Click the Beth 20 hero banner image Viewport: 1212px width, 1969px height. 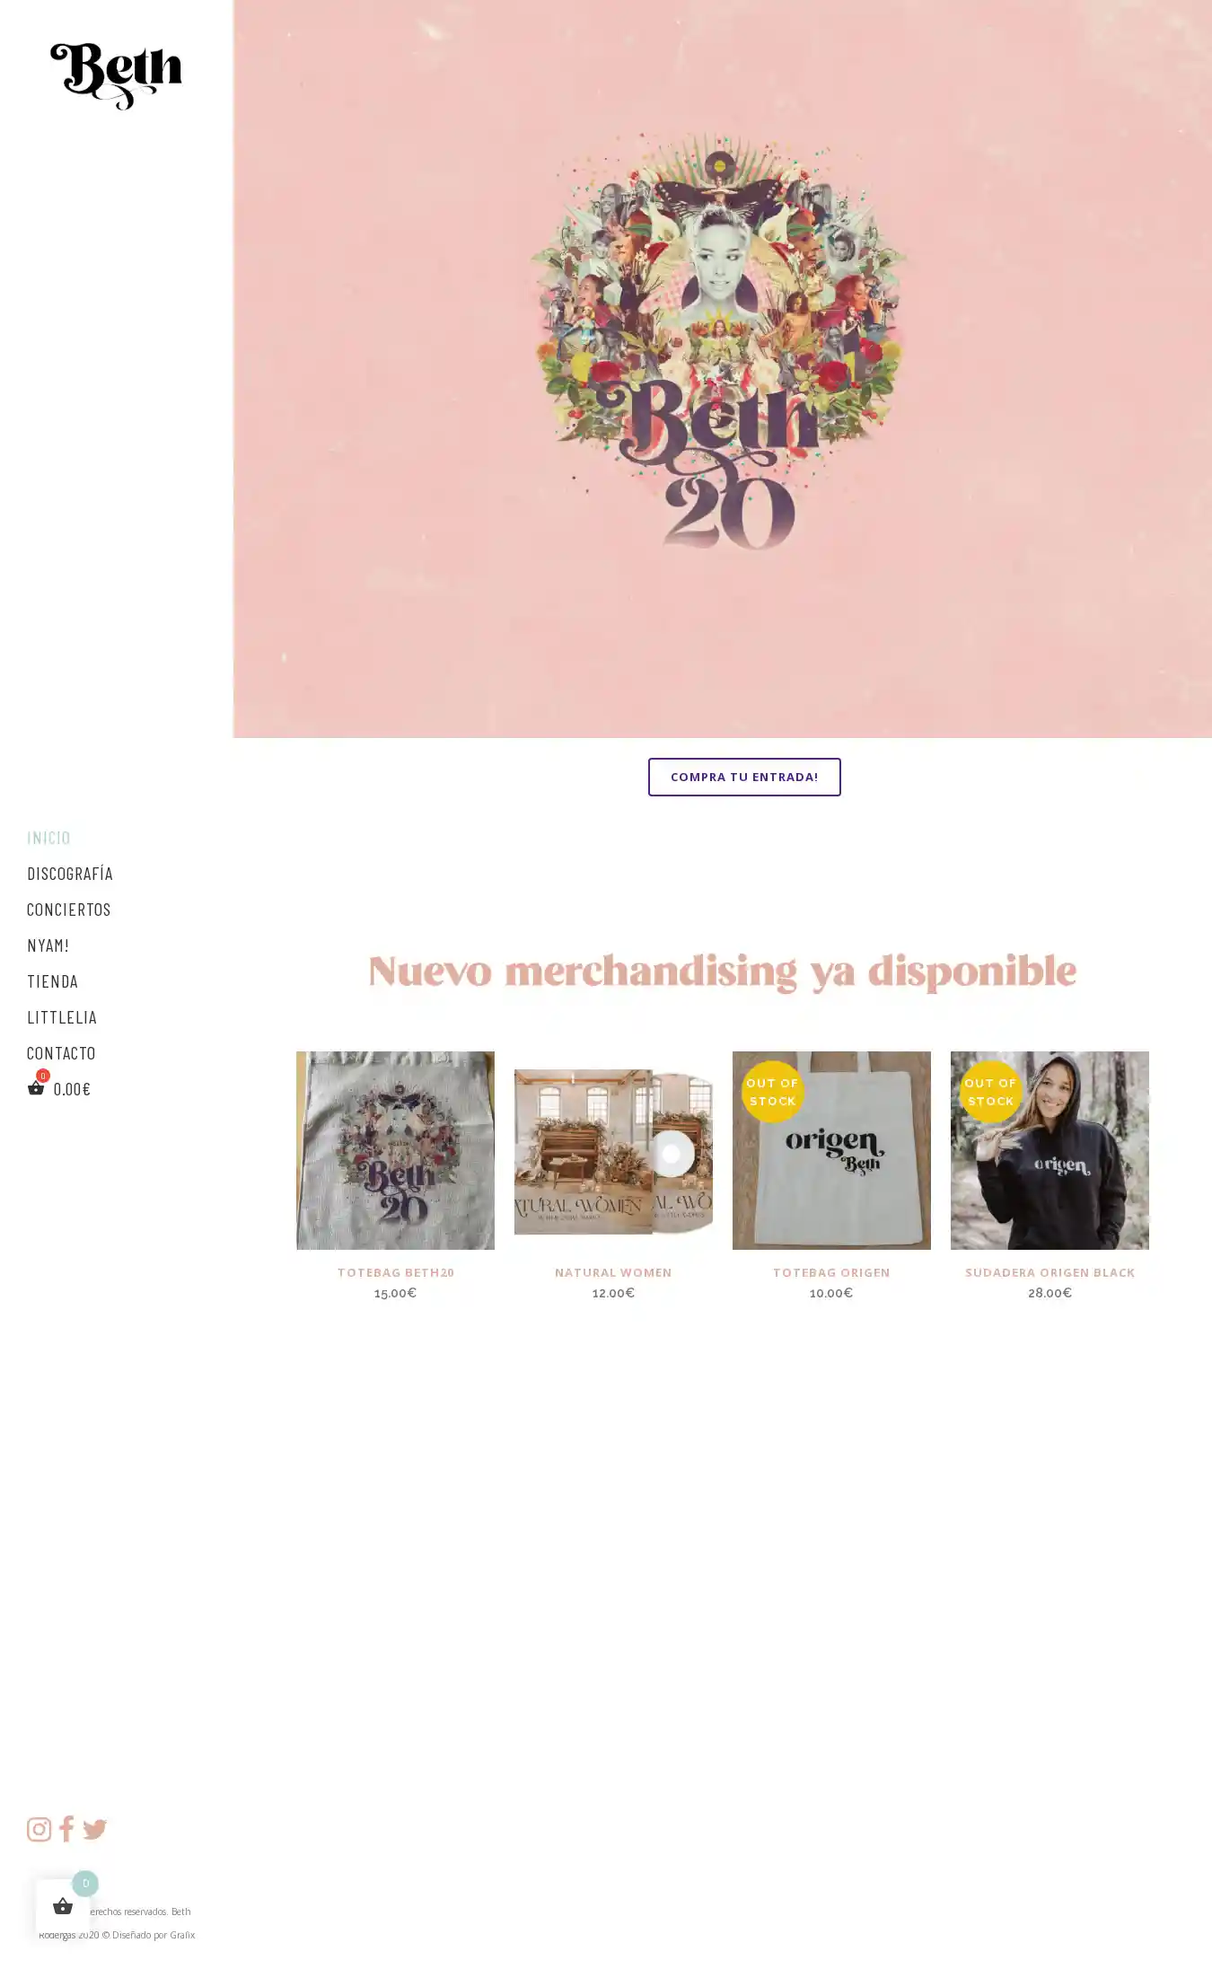pyautogui.click(x=723, y=369)
